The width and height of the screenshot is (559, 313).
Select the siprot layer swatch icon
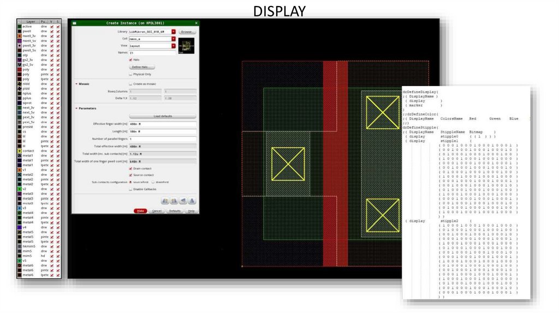[x=20, y=103]
